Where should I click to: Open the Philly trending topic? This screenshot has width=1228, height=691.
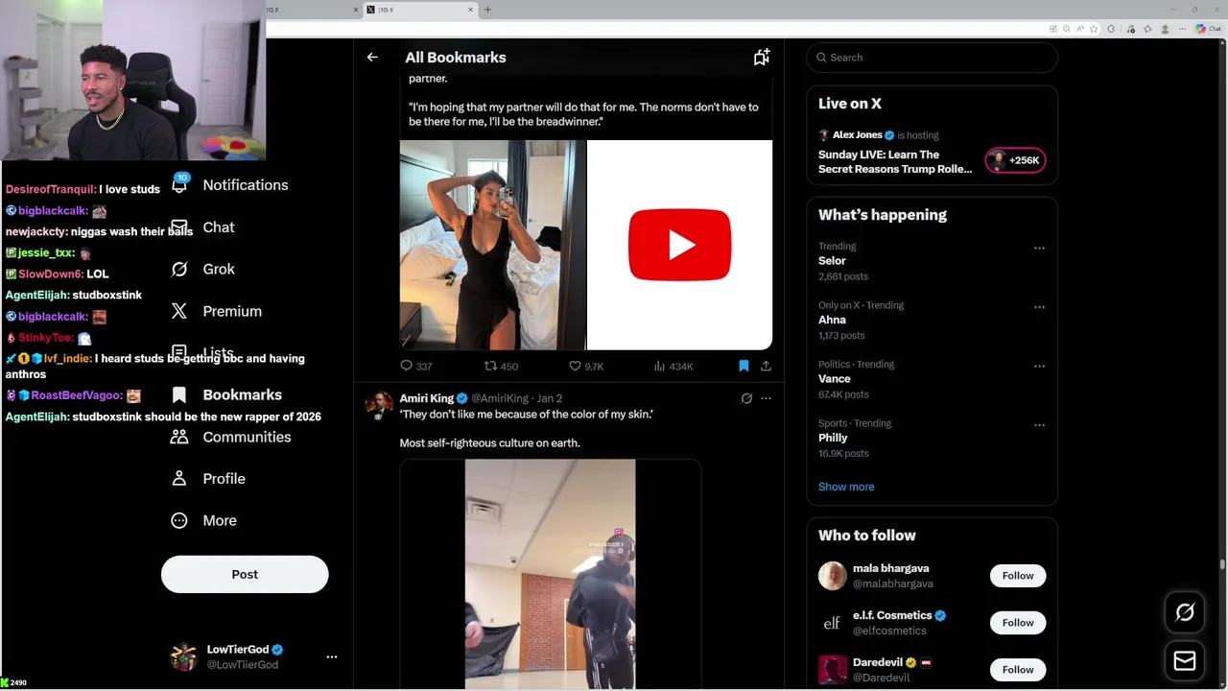(x=833, y=438)
